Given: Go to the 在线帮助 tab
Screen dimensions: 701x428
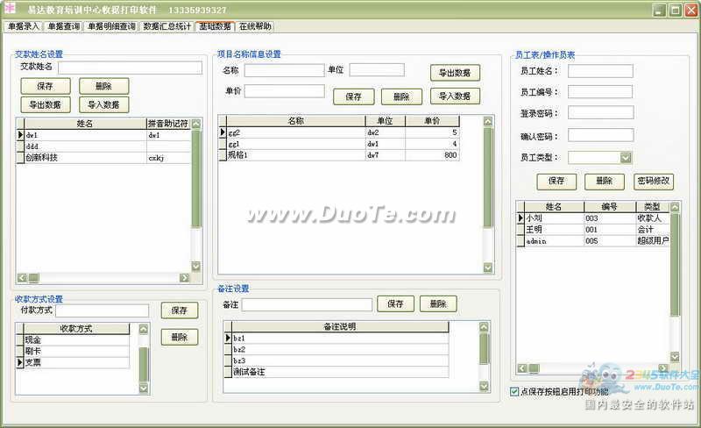Looking at the screenshot, I should point(255,26).
